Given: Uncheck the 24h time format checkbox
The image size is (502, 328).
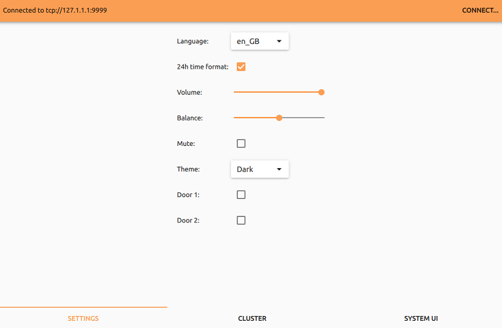Looking at the screenshot, I should pyautogui.click(x=241, y=67).
